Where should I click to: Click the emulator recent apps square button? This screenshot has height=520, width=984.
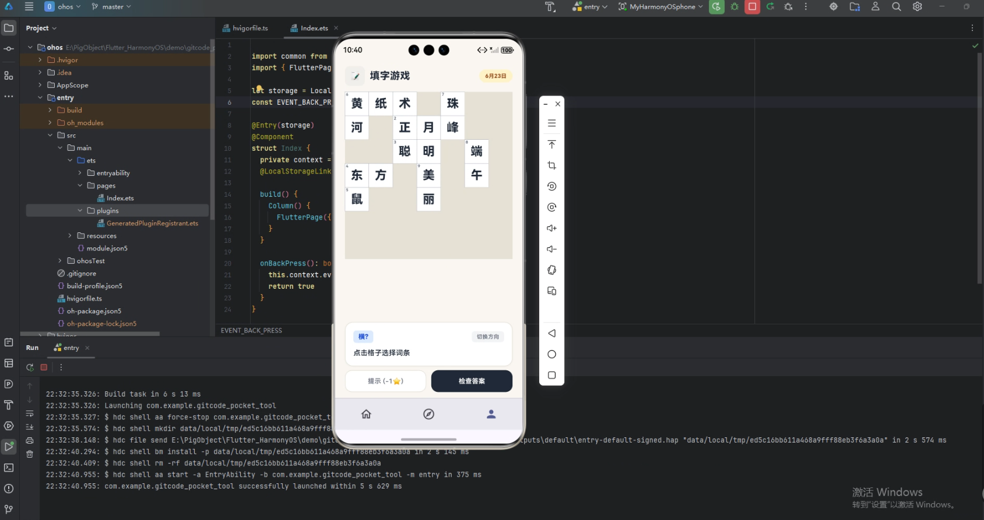click(x=552, y=375)
